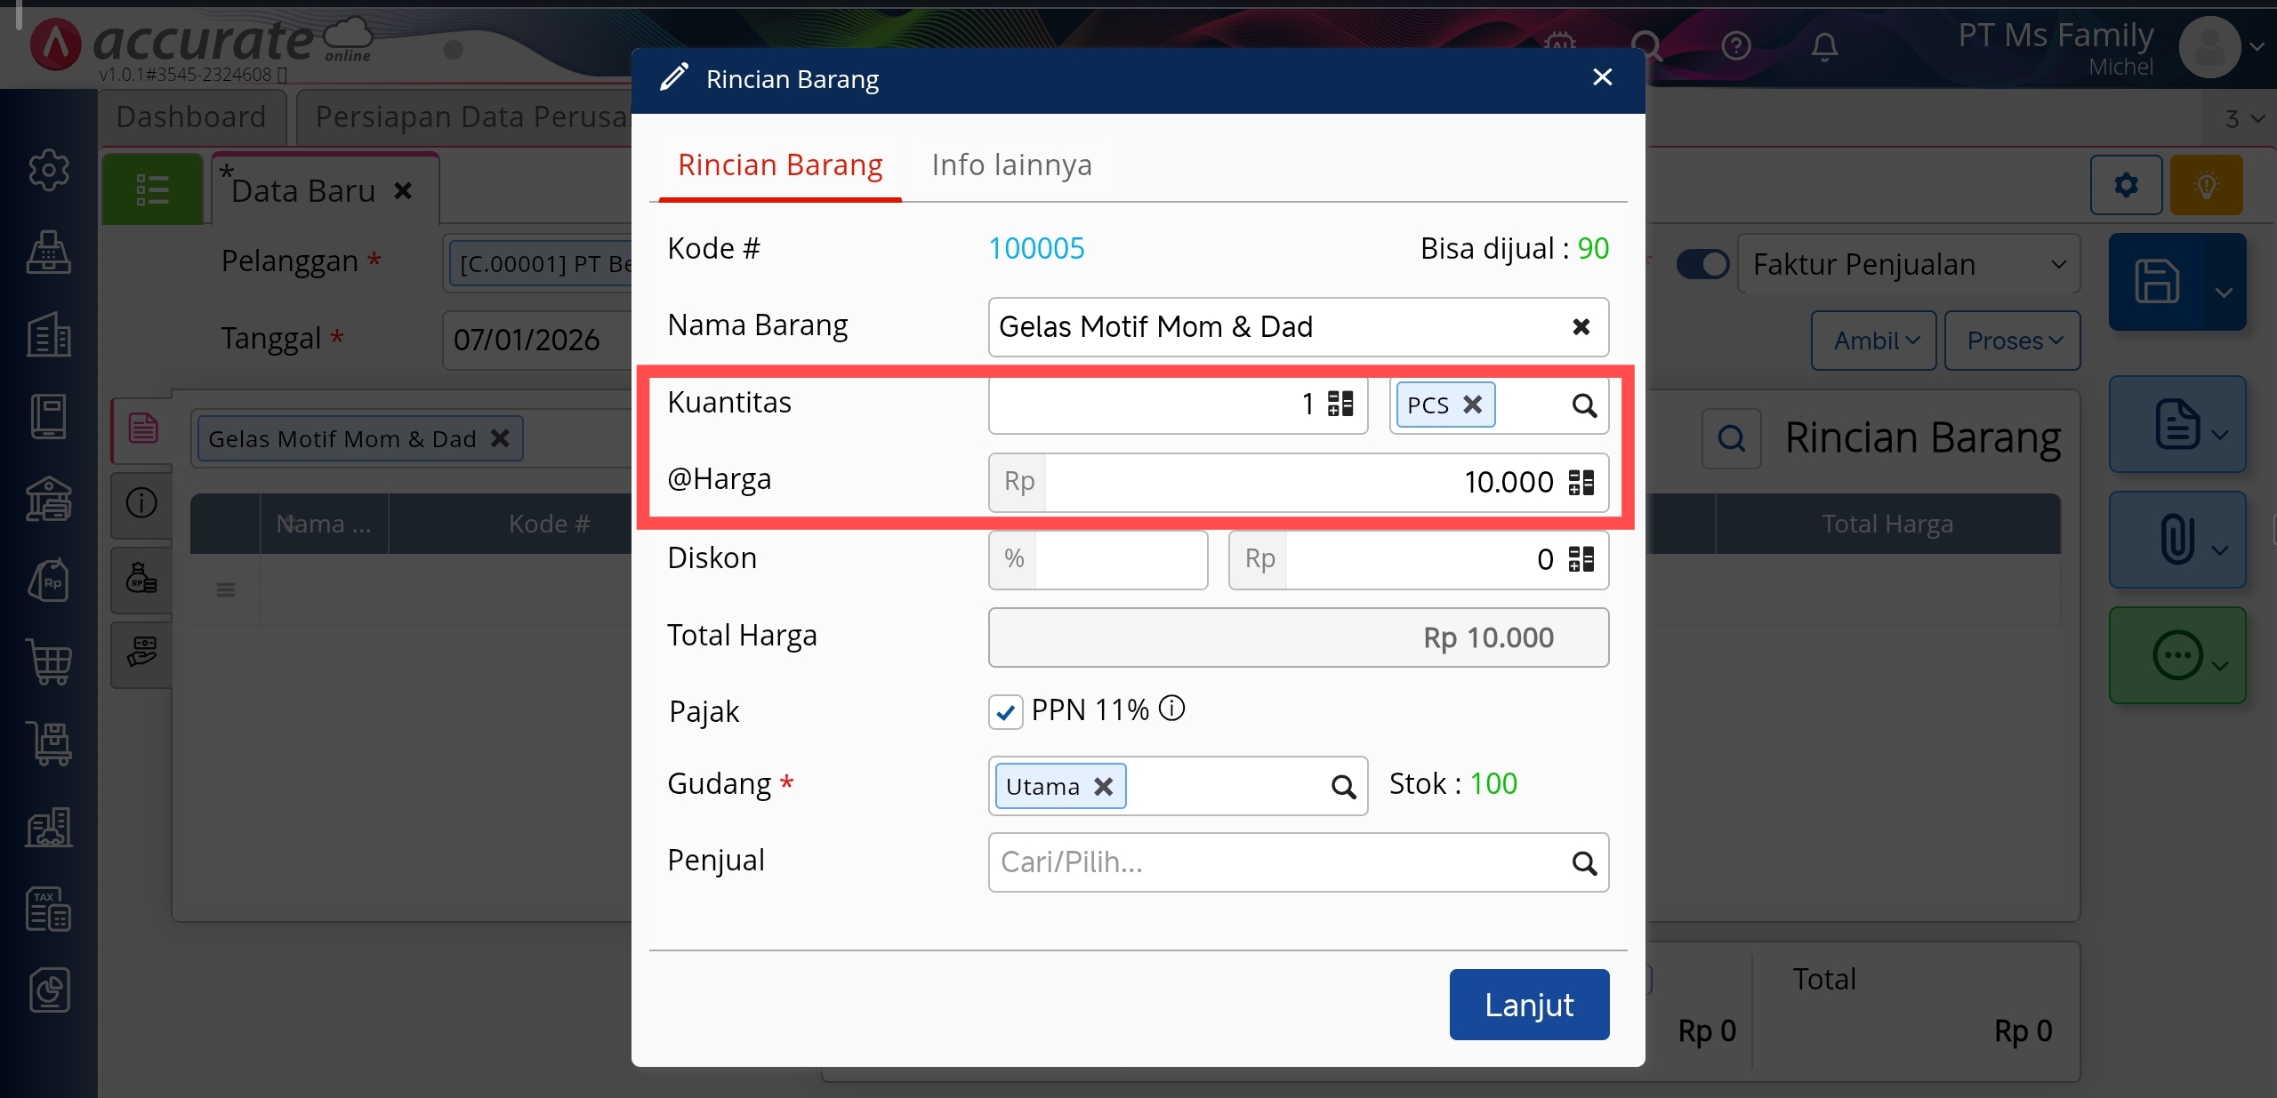Clear the Nama Barang text with X icon
The height and width of the screenshot is (1098, 2277).
click(x=1581, y=327)
